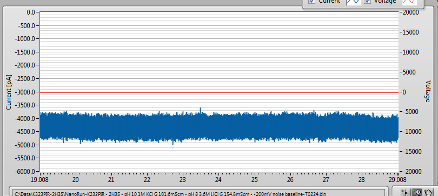438x196 pixels.
Task: Click the Voltage axis value 10000
Action: (x=410, y=52)
